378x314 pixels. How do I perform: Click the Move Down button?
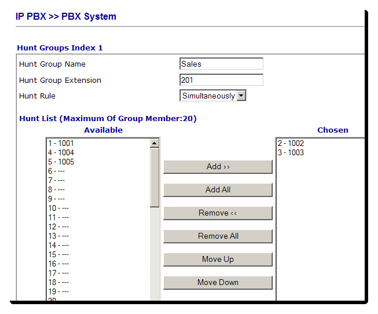tap(218, 283)
